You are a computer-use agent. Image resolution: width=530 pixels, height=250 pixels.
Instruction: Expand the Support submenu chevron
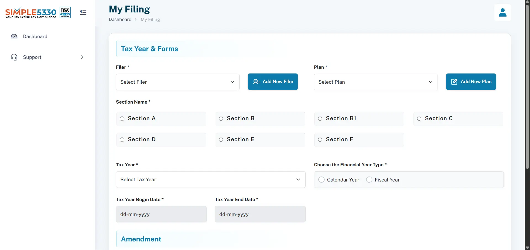[x=82, y=57]
